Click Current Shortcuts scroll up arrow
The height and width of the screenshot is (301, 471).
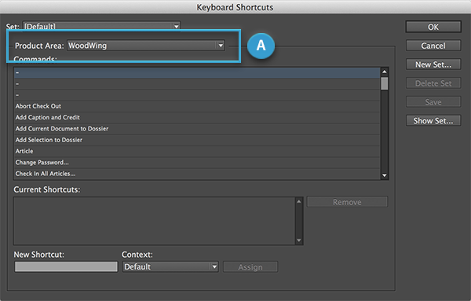click(x=298, y=201)
